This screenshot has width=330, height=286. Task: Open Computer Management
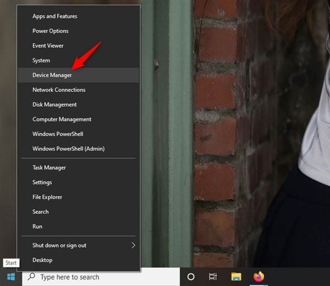tap(62, 119)
